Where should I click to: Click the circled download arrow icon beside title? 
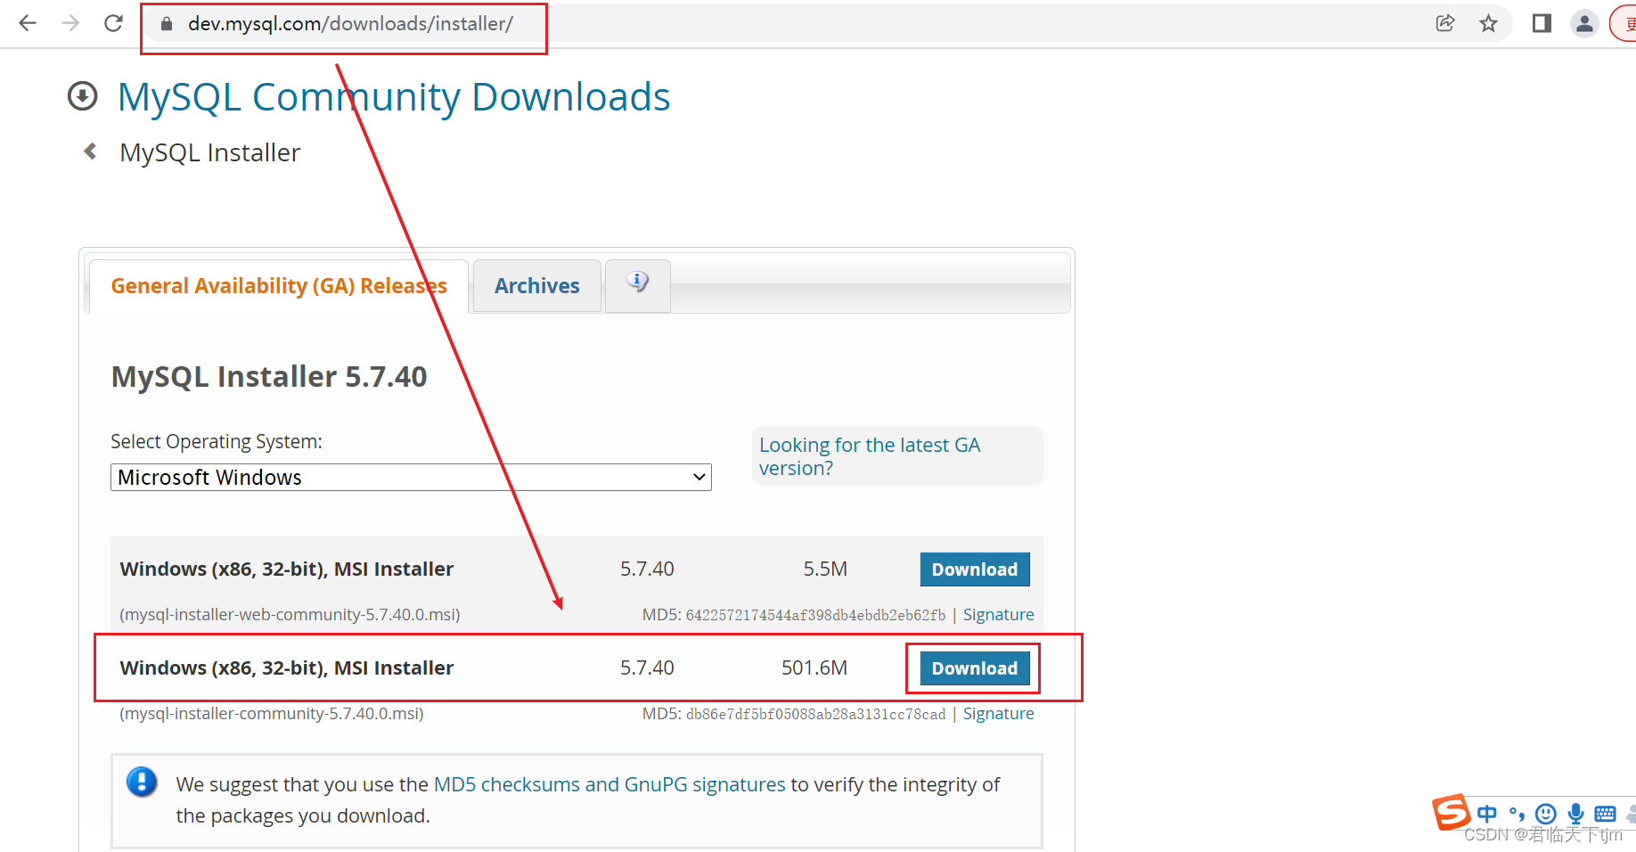[x=83, y=95]
